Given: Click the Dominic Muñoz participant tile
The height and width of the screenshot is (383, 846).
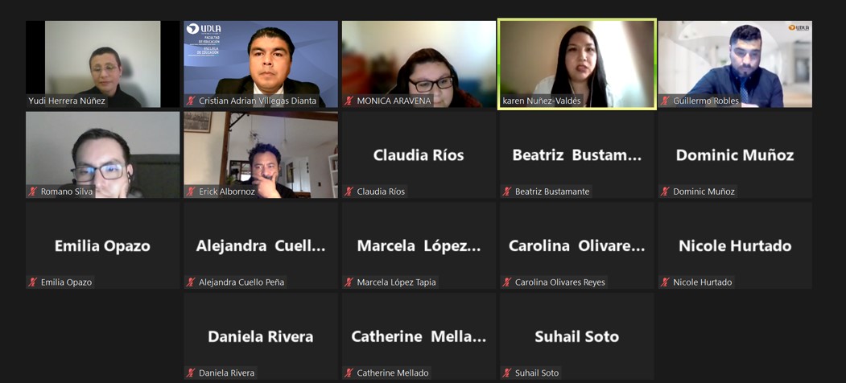Looking at the screenshot, I should (x=735, y=154).
